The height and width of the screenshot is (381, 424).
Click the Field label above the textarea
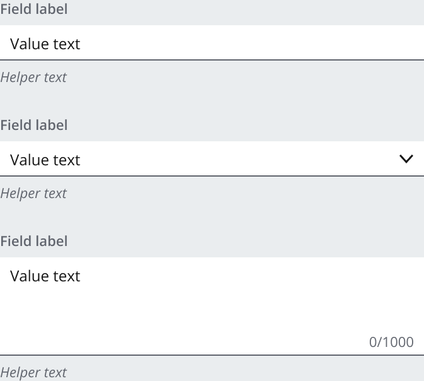pos(33,241)
